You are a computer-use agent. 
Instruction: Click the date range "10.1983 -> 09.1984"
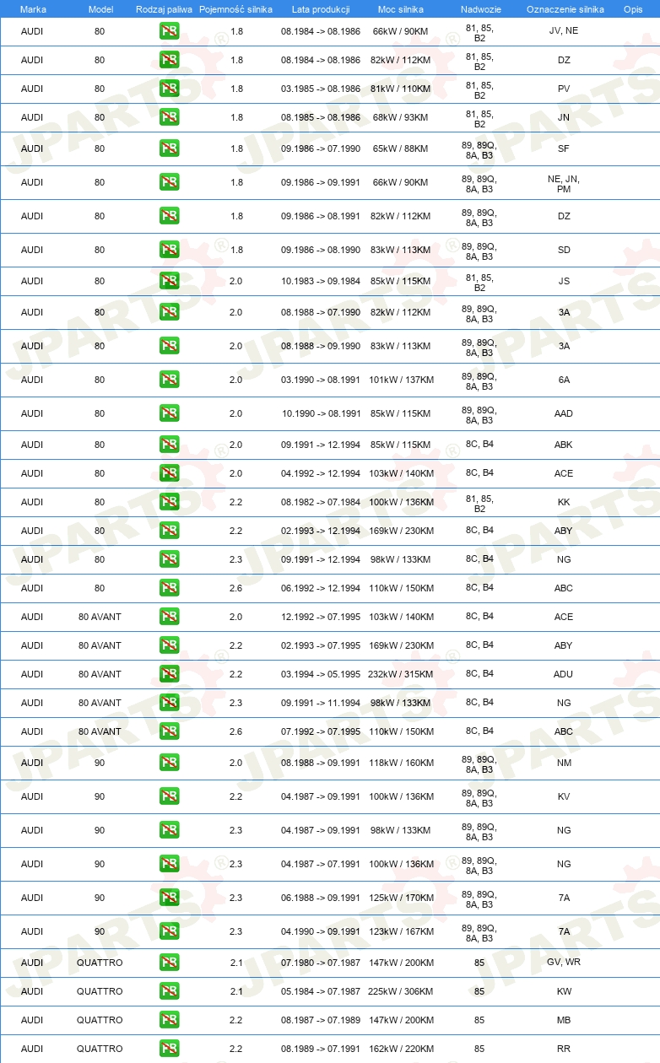pos(321,281)
